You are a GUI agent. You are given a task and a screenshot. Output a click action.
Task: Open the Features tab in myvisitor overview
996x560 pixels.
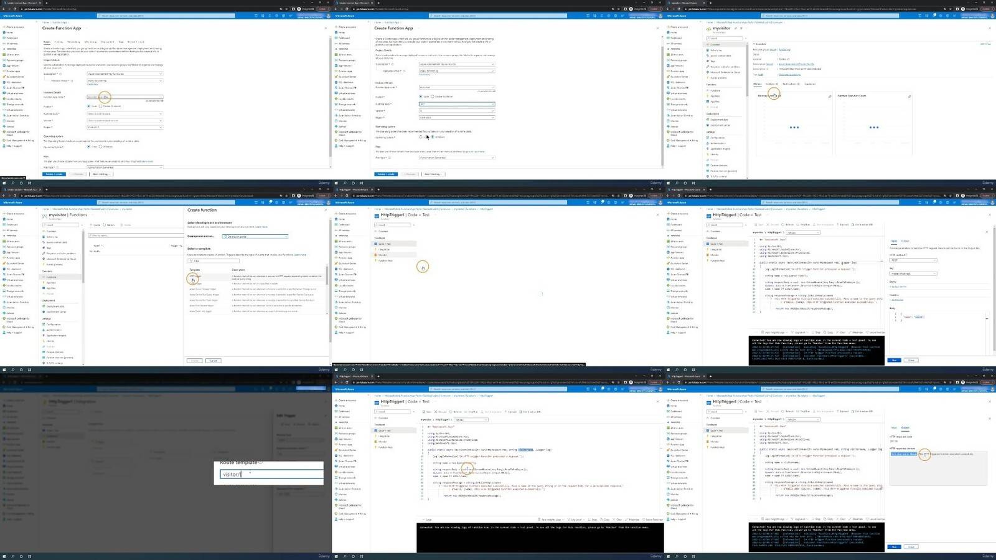click(772, 84)
